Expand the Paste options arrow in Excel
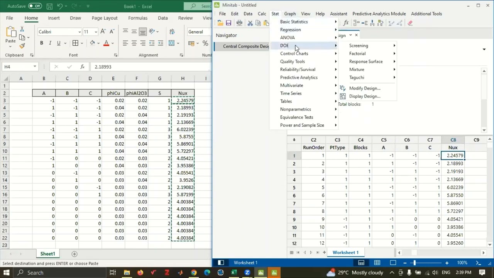The height and width of the screenshot is (278, 494). point(10,46)
